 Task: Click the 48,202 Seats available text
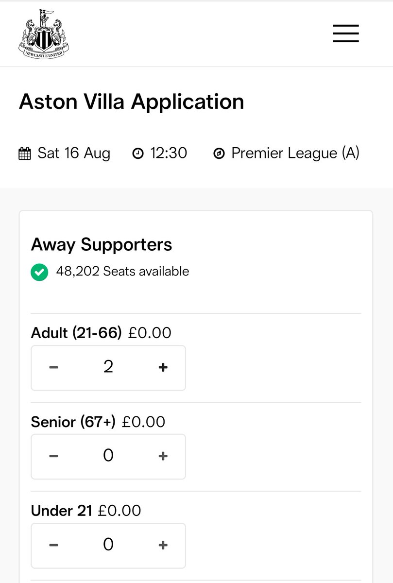click(122, 271)
